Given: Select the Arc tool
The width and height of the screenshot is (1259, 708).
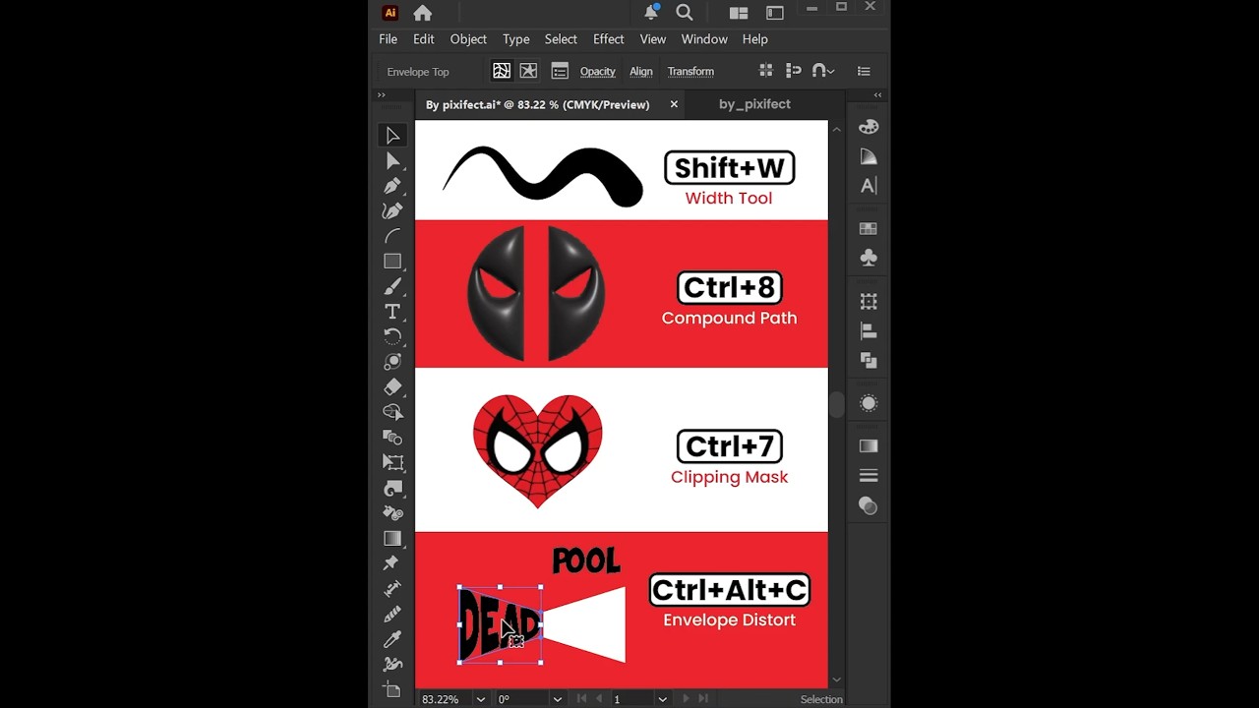Looking at the screenshot, I should [392, 236].
